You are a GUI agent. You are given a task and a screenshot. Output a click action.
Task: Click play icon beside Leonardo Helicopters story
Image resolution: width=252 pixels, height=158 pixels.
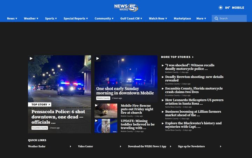[x=163, y=100]
